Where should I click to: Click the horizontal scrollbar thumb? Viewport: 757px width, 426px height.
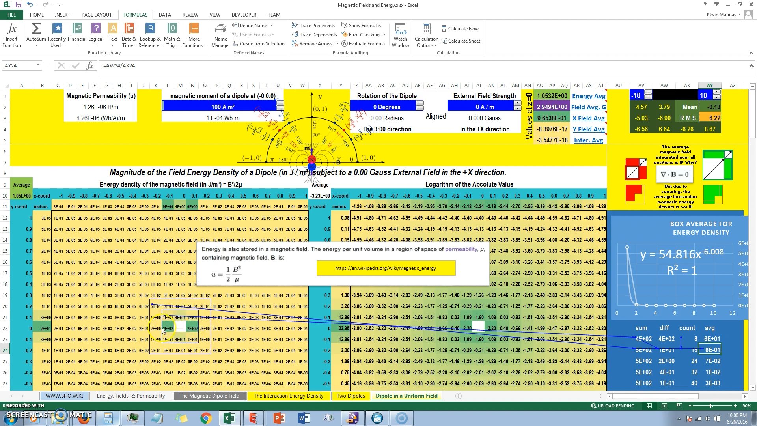coord(655,396)
